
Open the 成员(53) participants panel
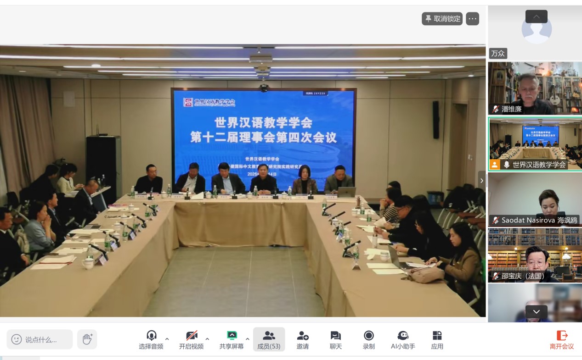pyautogui.click(x=269, y=340)
